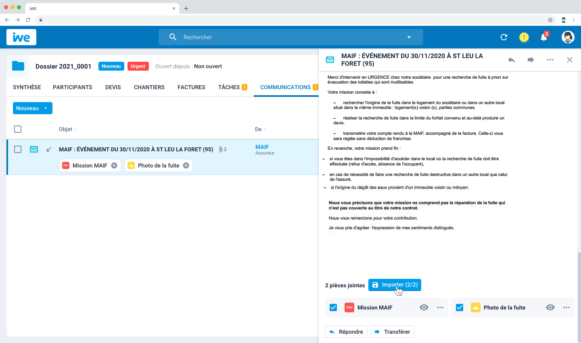The image size is (581, 343).
Task: Open the yellow alert badge icon
Action: 524,37
